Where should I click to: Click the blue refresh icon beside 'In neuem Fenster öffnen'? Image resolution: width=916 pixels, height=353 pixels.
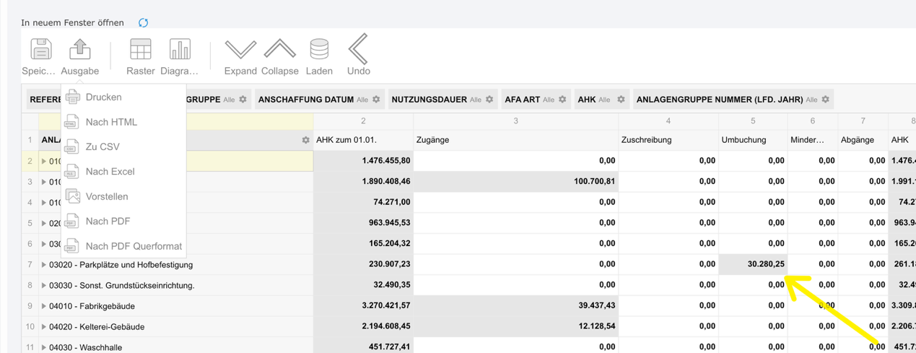coord(143,23)
